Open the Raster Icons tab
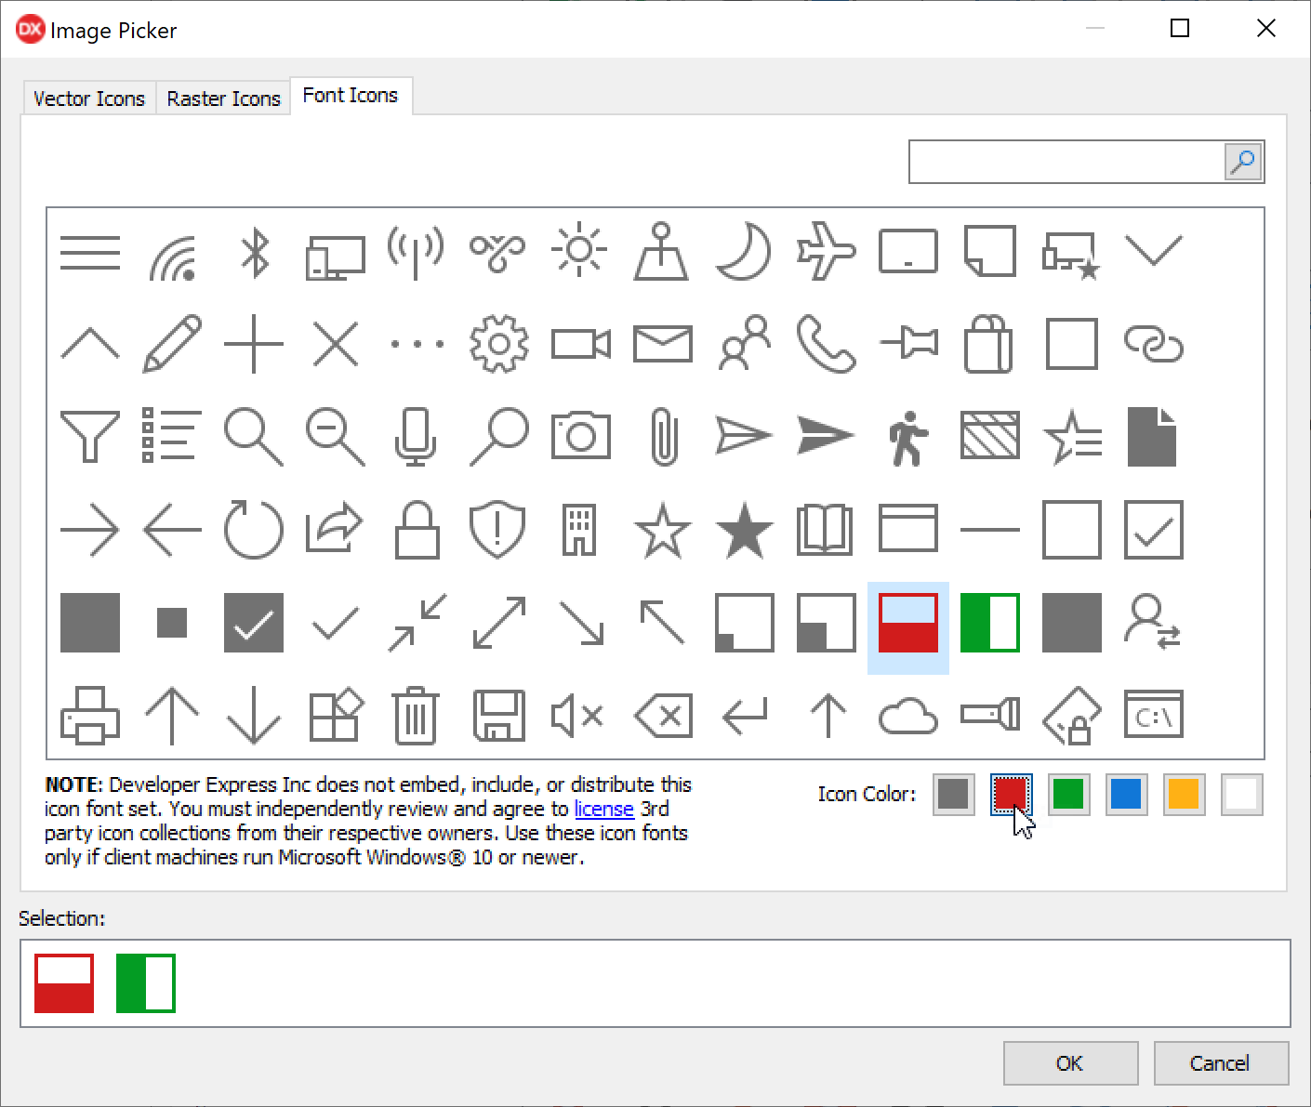Viewport: 1311px width, 1107px height. pyautogui.click(x=223, y=99)
